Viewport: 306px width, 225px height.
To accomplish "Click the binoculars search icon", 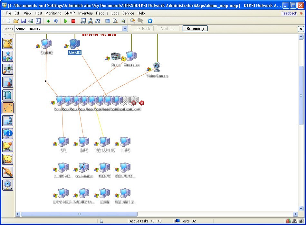I will coord(98,21).
